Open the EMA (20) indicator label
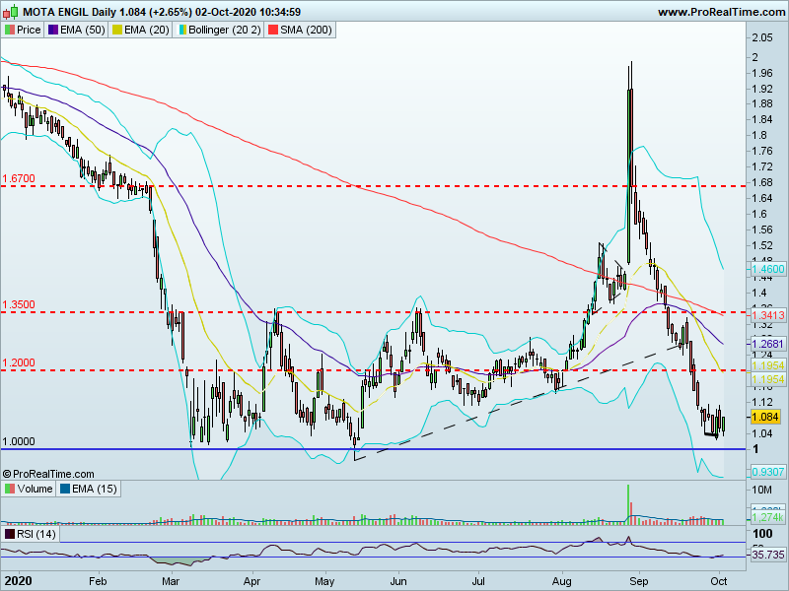Screen dimensions: 789x591 pos(146,30)
